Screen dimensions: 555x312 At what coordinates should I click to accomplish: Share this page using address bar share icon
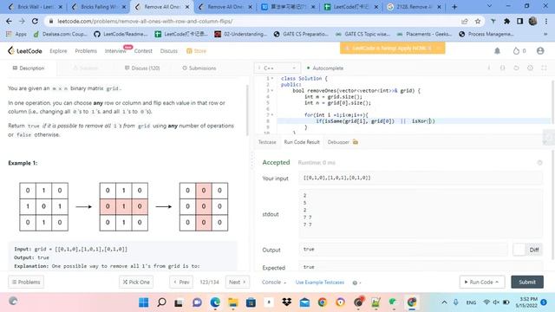point(465,21)
